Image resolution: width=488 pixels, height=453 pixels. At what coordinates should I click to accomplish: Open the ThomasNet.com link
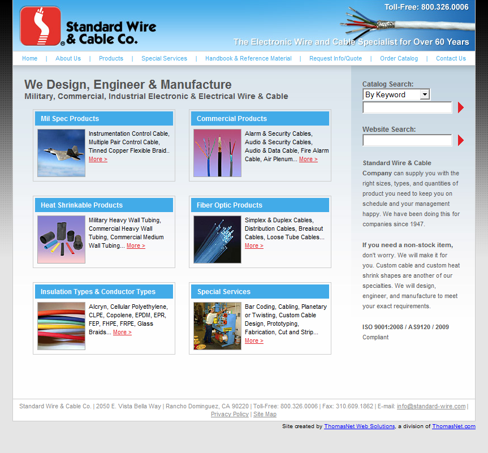click(454, 426)
